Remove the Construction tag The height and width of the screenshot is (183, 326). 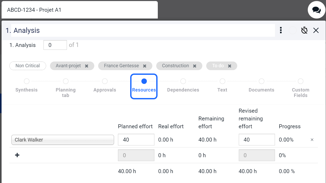pos(195,66)
